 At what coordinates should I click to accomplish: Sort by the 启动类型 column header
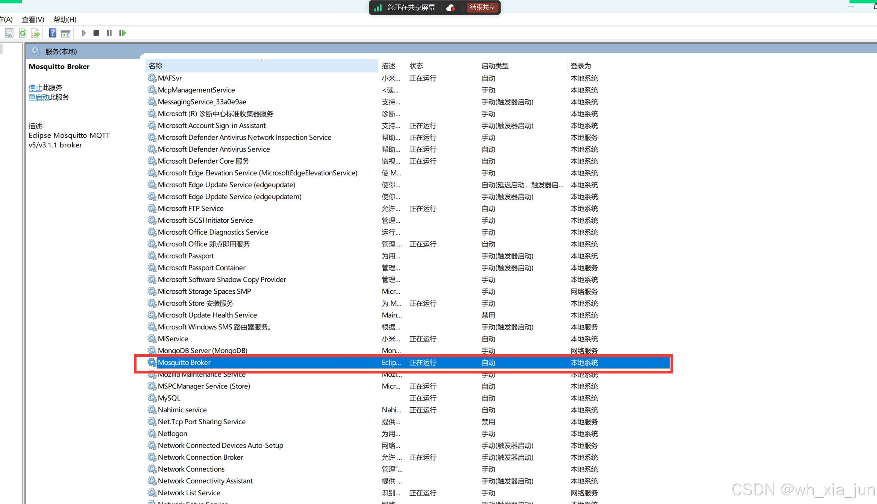click(x=495, y=66)
